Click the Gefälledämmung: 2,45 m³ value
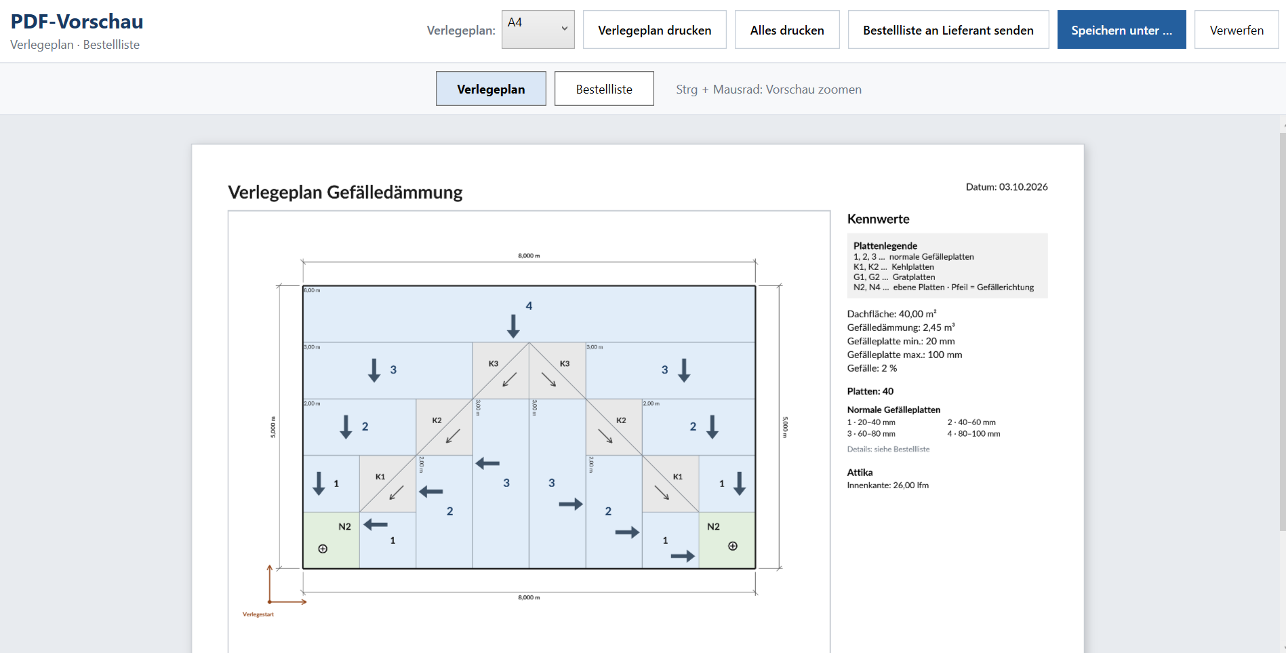The image size is (1286, 653). (901, 328)
